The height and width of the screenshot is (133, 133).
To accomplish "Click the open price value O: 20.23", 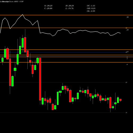I will (48, 6).
